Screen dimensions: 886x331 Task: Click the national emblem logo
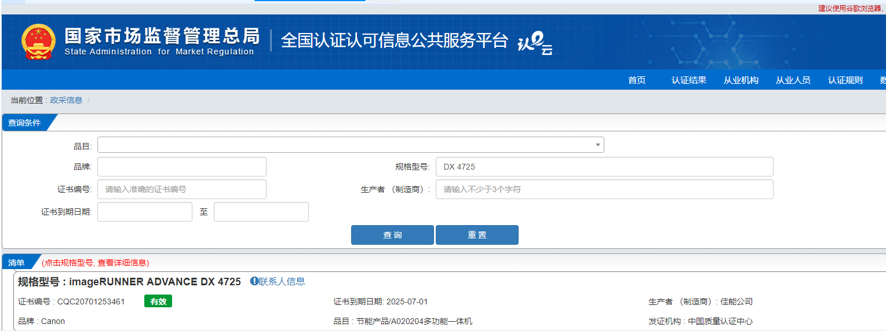coord(39,42)
